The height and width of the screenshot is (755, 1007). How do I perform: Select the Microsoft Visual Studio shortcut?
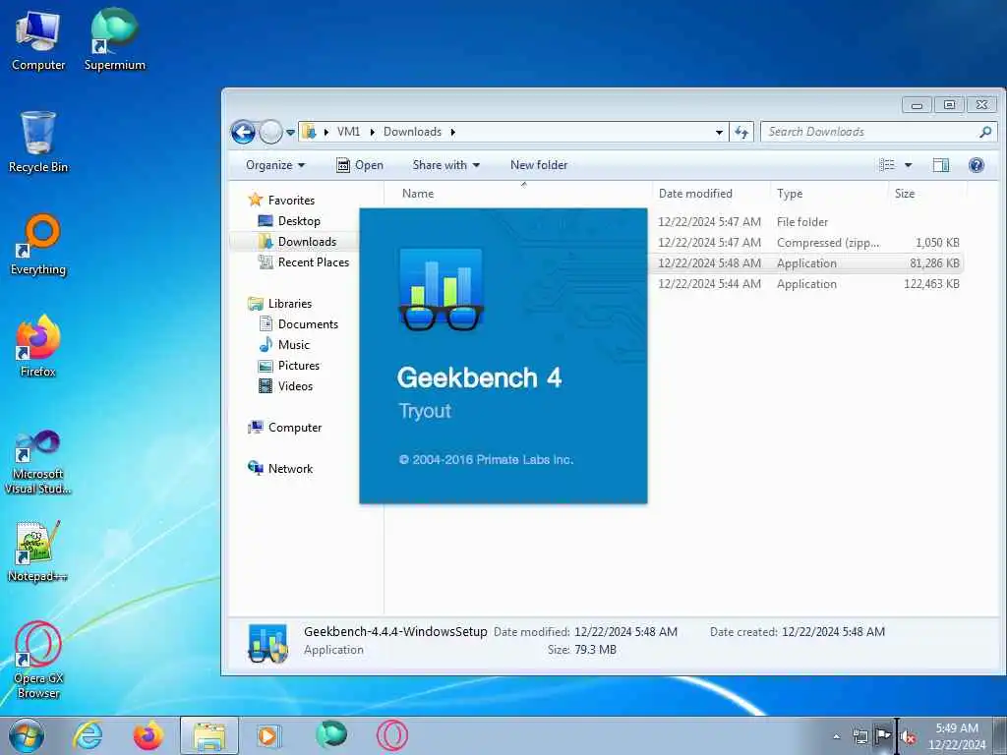pyautogui.click(x=38, y=462)
